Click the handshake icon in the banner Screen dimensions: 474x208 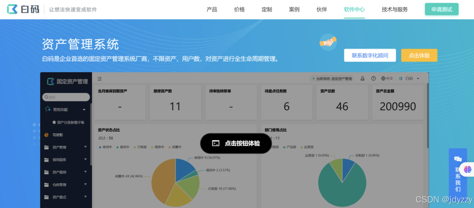(x=328, y=42)
